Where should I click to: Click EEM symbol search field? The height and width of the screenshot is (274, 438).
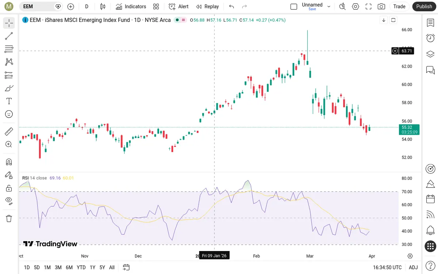[40, 6]
